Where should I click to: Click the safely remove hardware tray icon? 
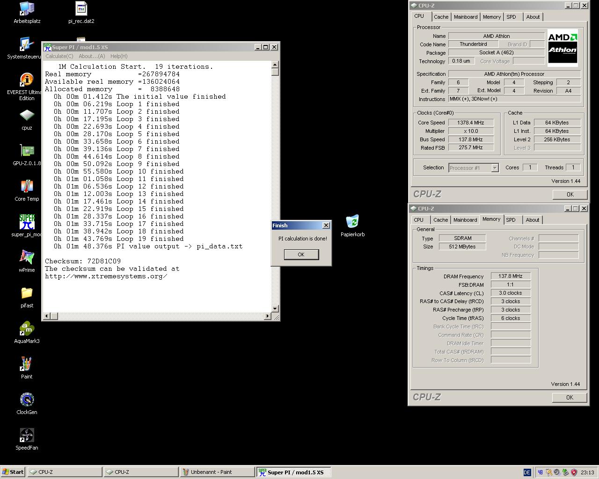(x=565, y=472)
